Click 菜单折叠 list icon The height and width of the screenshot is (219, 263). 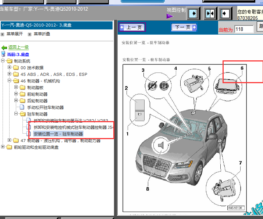click(x=29, y=34)
